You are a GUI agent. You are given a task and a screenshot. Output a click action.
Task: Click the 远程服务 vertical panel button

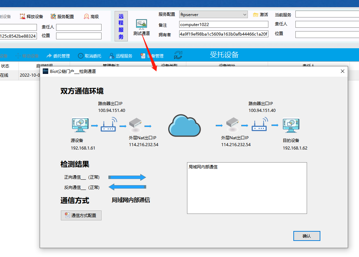pos(121,26)
